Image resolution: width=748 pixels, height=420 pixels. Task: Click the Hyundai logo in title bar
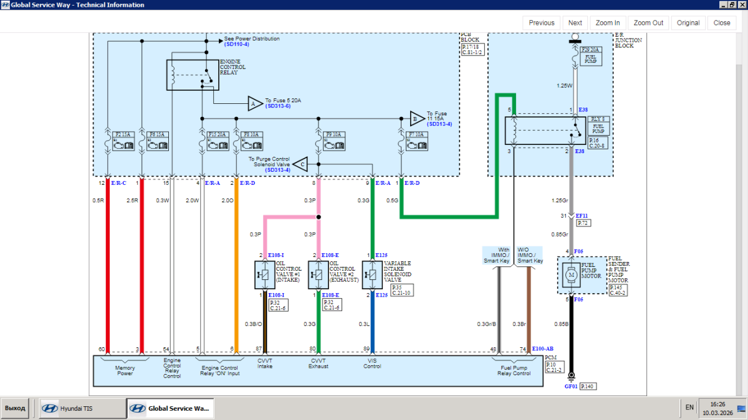click(6, 5)
